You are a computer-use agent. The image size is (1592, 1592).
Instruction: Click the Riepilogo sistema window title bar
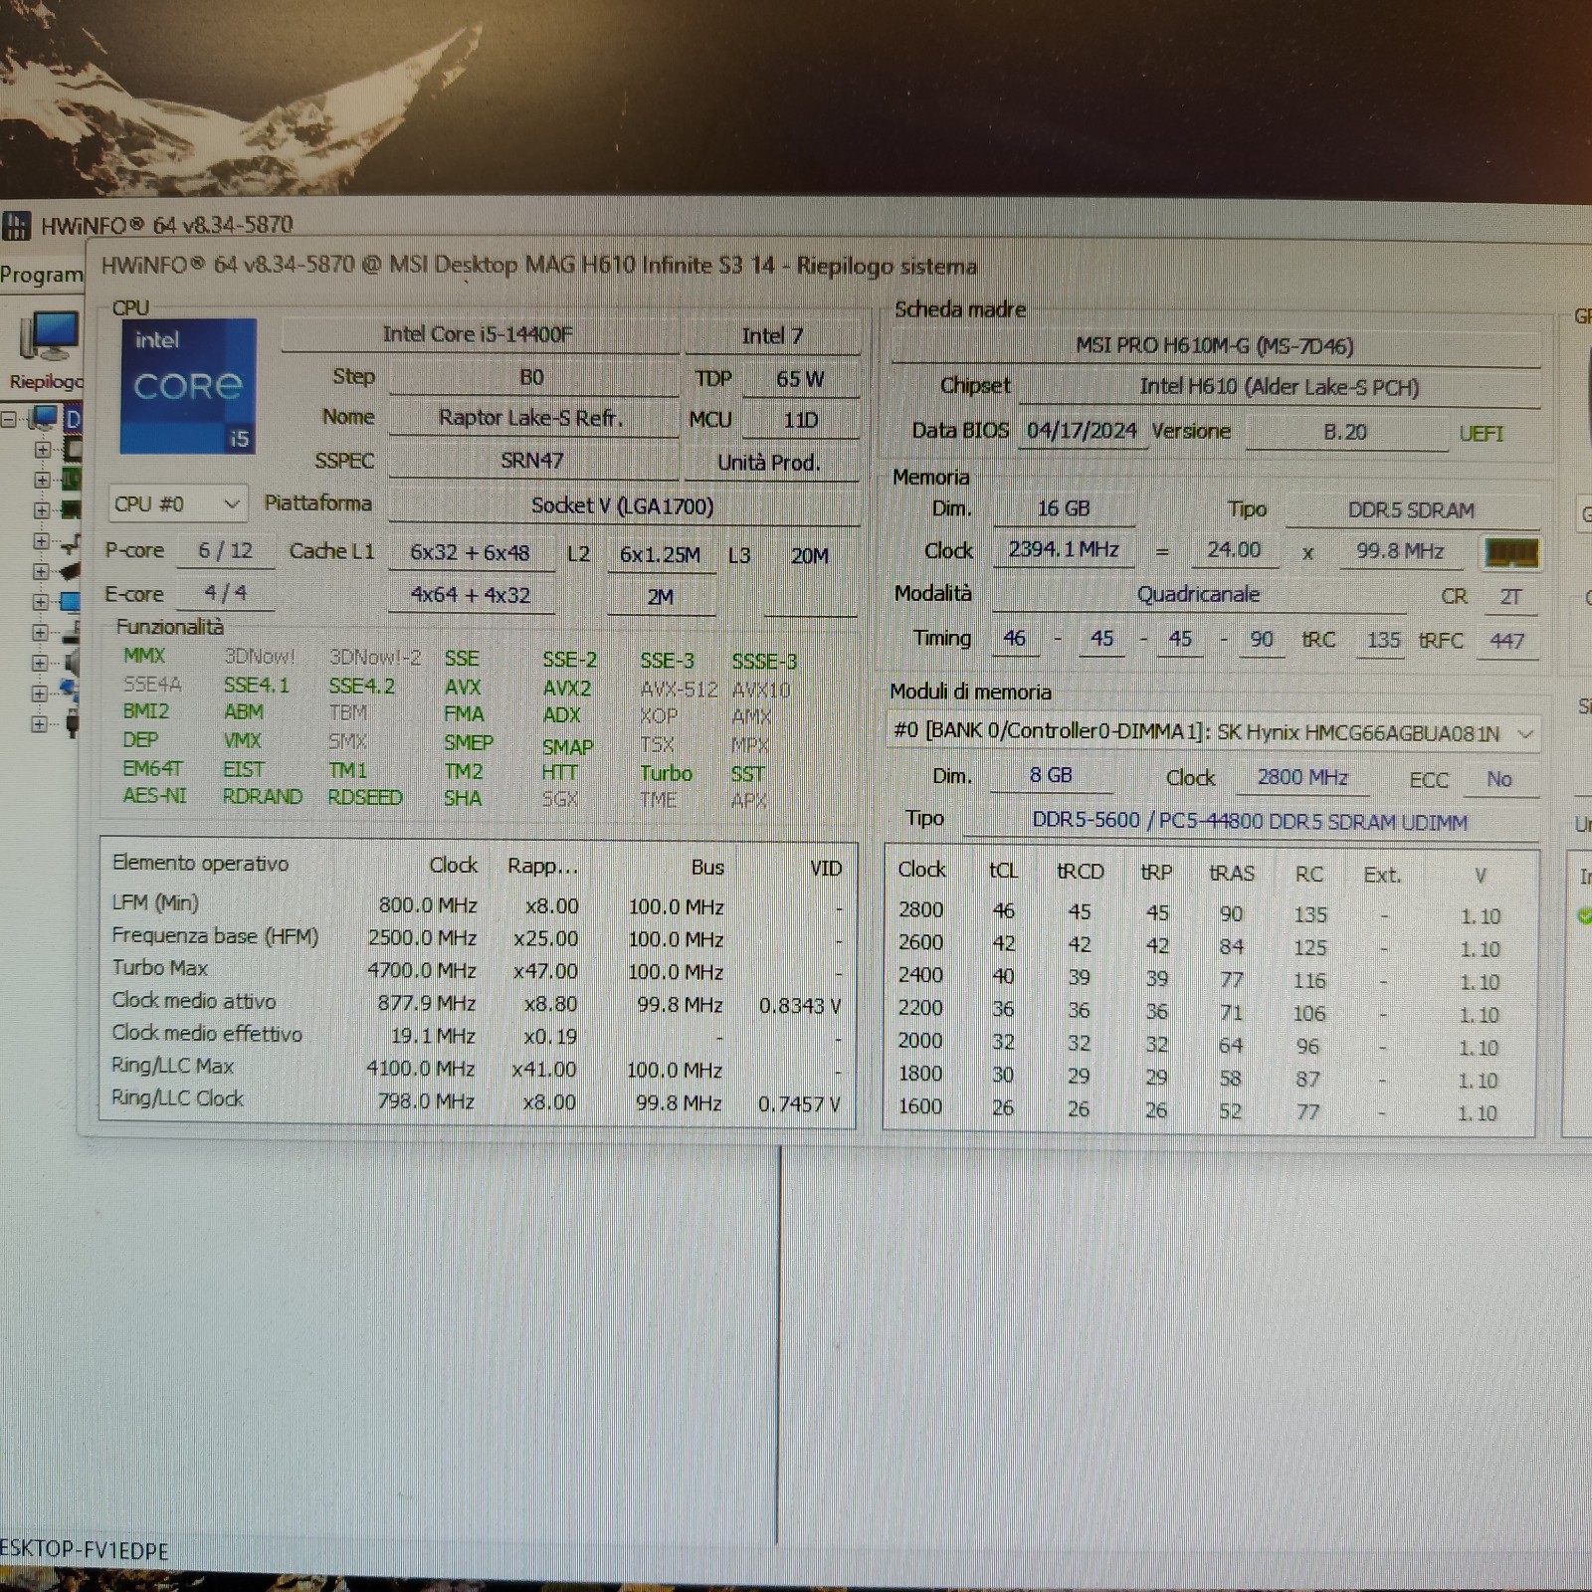coord(538,266)
